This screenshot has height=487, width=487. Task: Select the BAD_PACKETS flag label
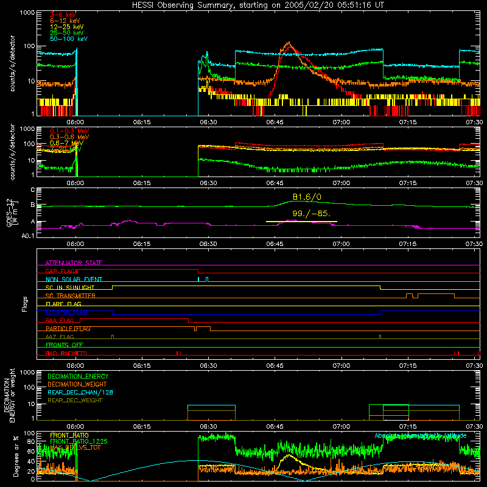(66, 354)
